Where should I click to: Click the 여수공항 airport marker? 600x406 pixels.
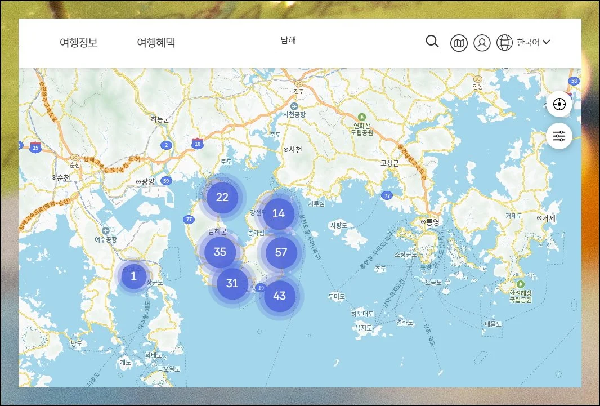click(106, 231)
